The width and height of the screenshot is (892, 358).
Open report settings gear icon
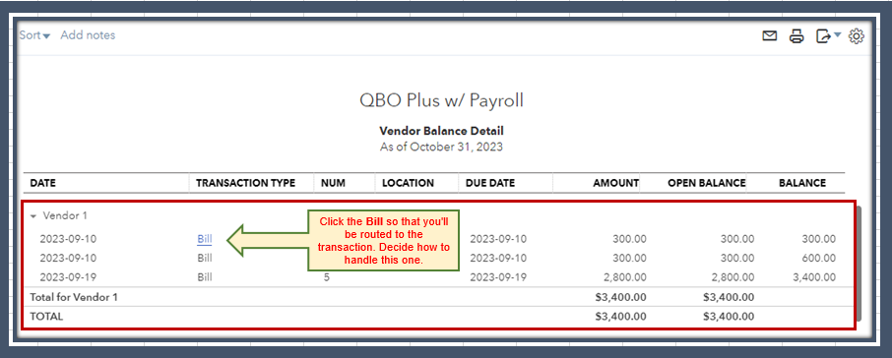coord(857,36)
